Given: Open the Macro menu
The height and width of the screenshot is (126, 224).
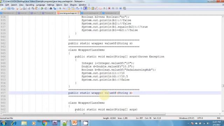Looking at the screenshot, I should 59,5.
